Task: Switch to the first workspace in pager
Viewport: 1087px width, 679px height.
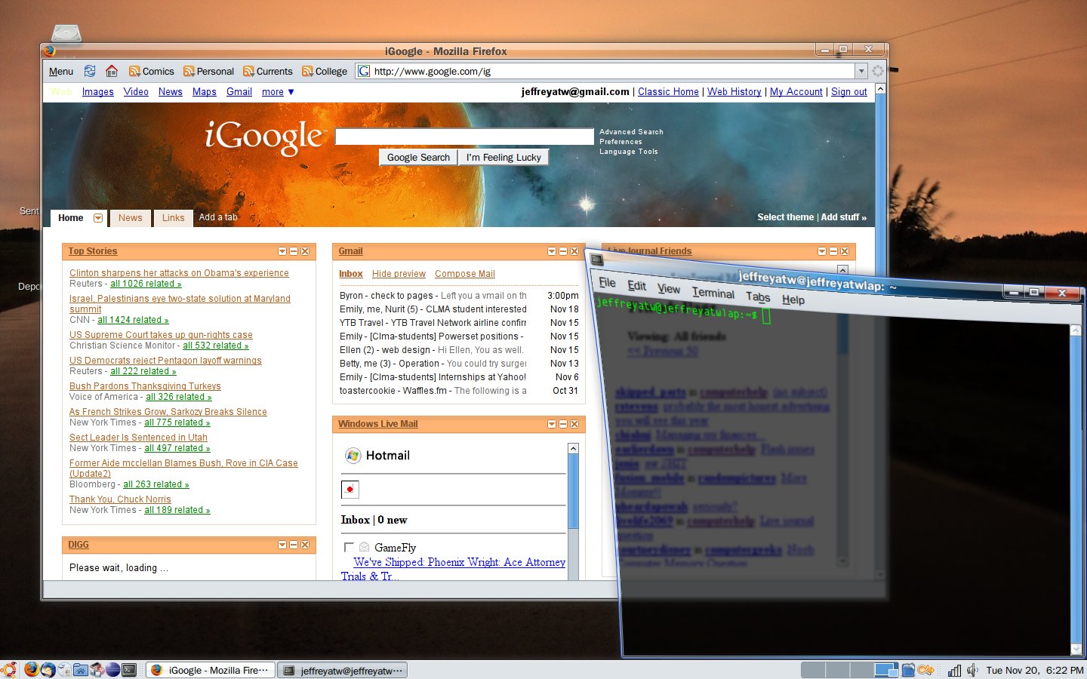Action: (813, 670)
